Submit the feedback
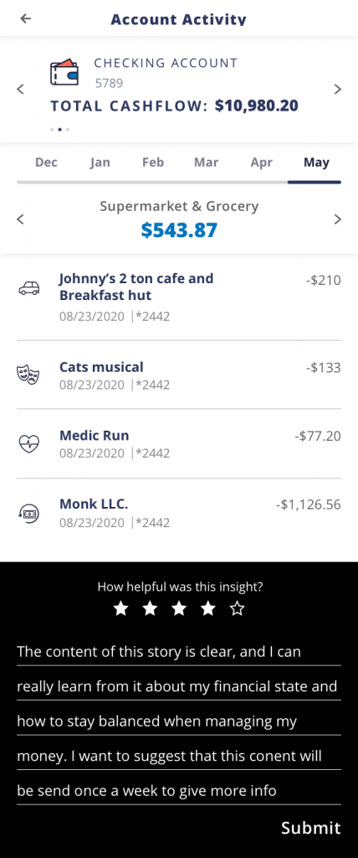The width and height of the screenshot is (358, 858). click(311, 828)
